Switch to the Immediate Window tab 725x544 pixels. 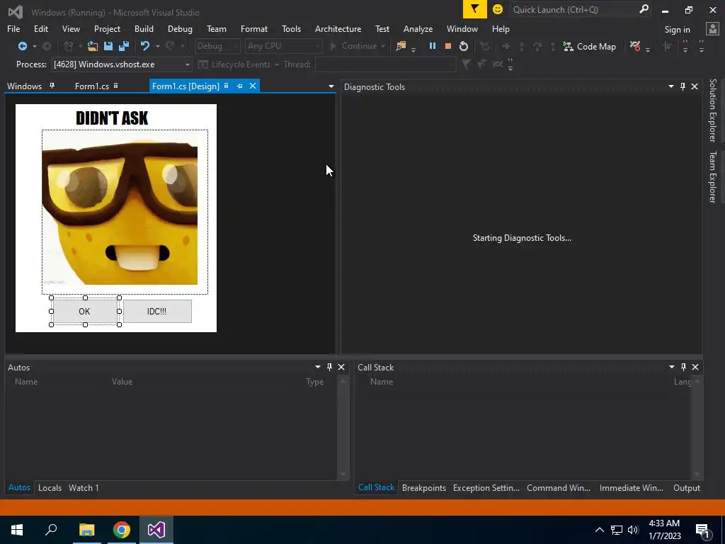pyautogui.click(x=631, y=487)
